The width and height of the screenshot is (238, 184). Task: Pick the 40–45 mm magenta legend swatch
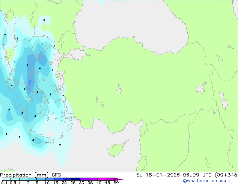tap(102, 179)
